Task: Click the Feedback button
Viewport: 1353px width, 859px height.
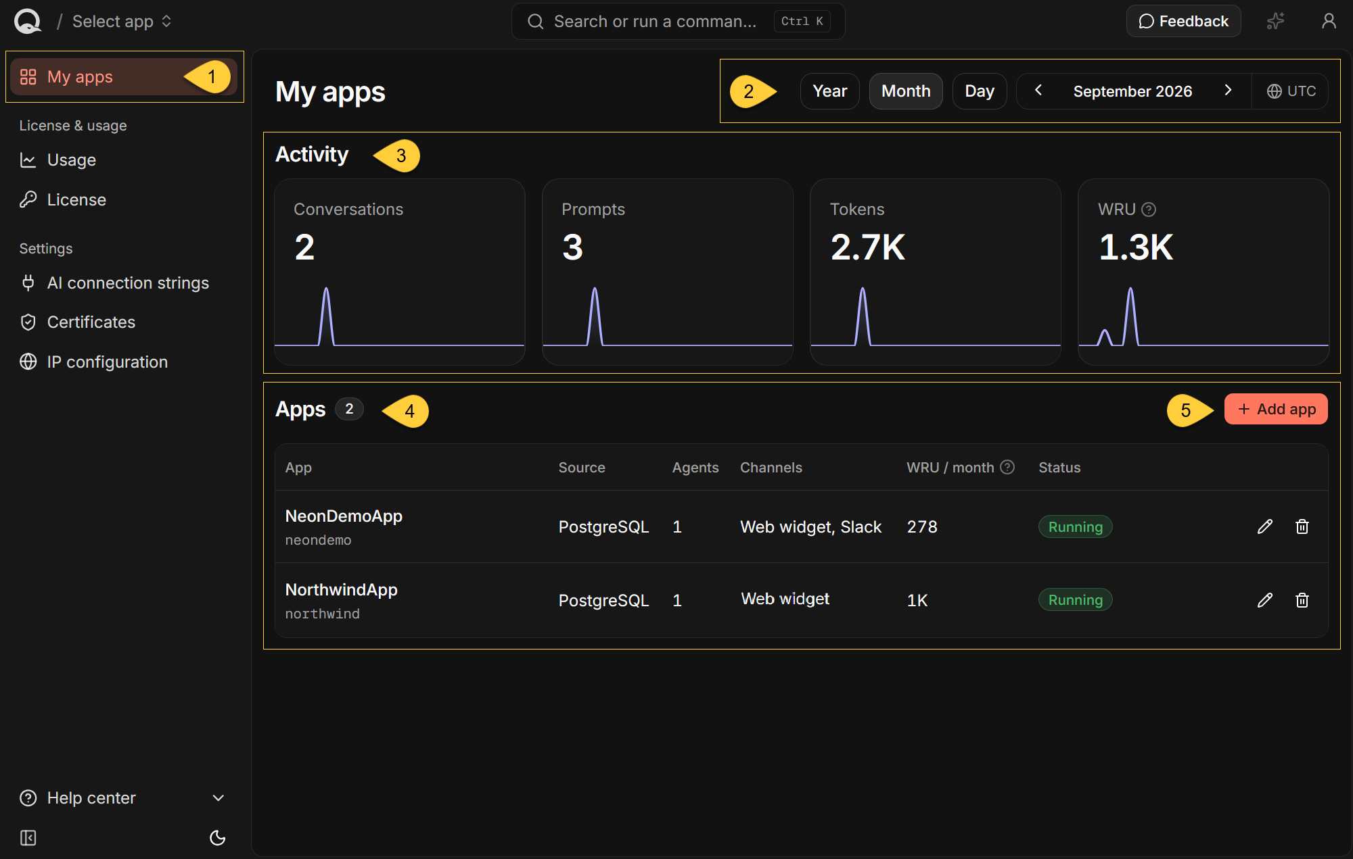Action: 1183,21
